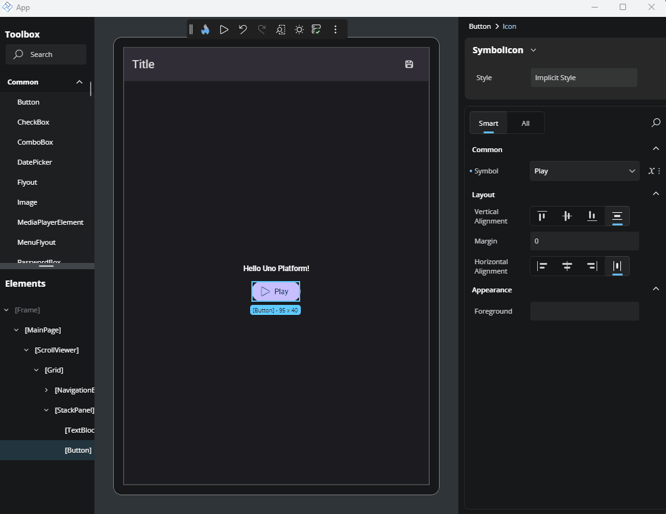Image resolution: width=666 pixels, height=514 pixels.
Task: Set horizontal alignment to Left
Action: 542,265
